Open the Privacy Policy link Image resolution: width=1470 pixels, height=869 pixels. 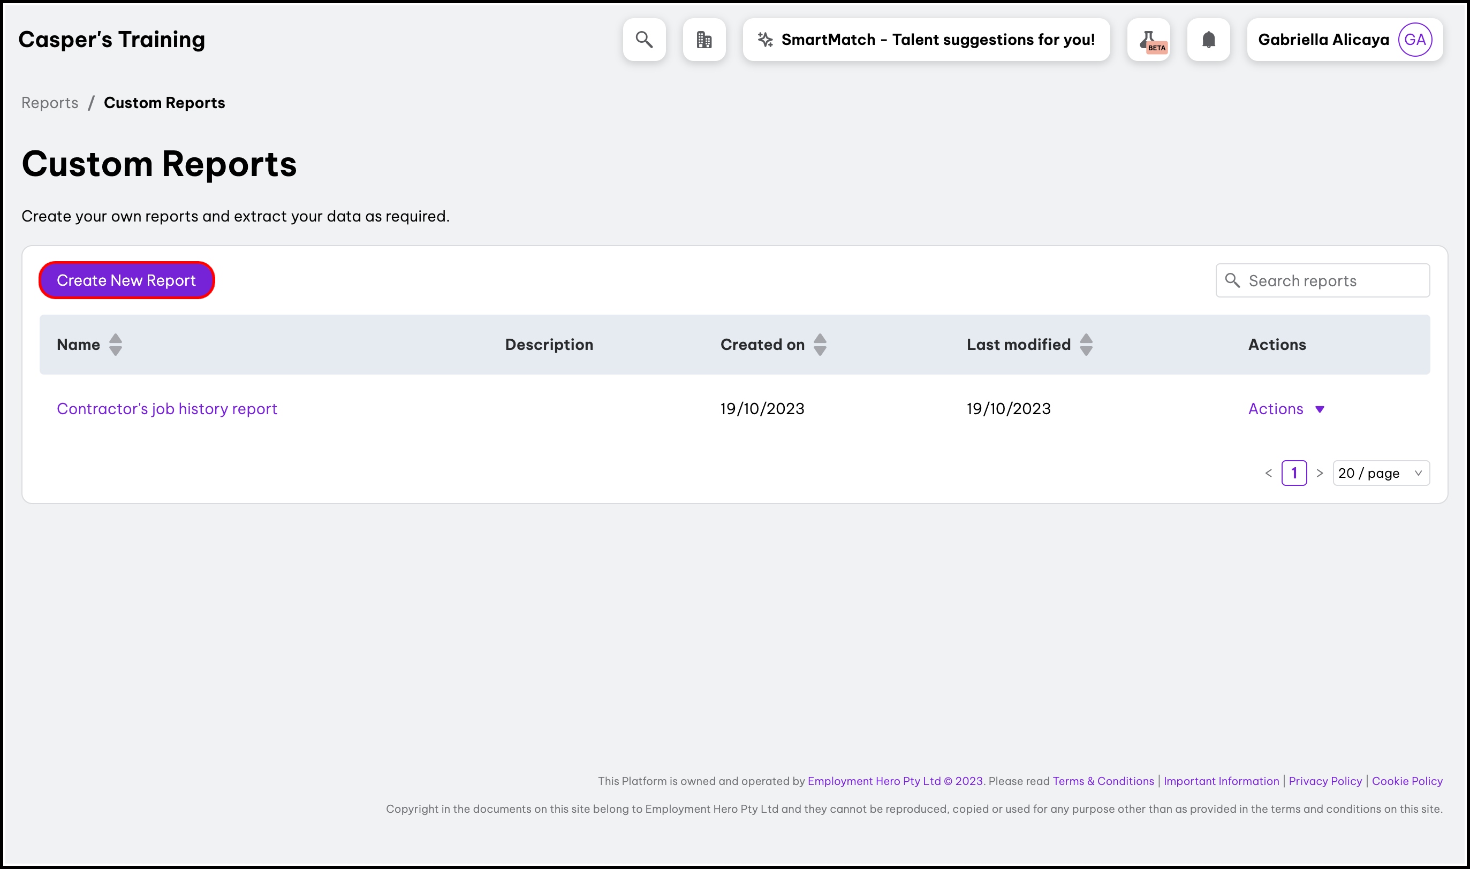tap(1325, 781)
